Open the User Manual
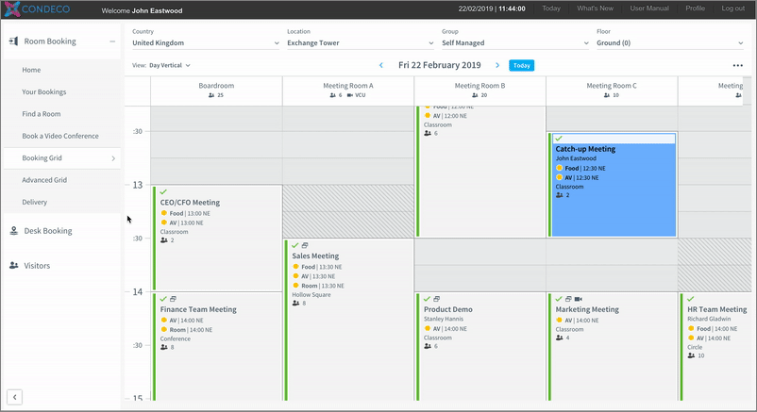The image size is (757, 412). 649,8
